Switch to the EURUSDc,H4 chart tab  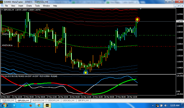pyautogui.click(x=8, y=100)
